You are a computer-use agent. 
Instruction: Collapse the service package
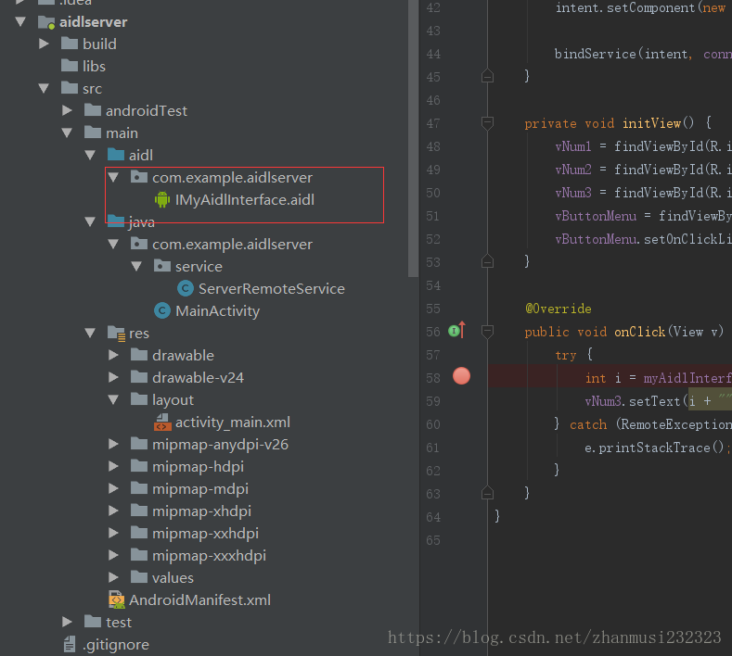tap(136, 266)
